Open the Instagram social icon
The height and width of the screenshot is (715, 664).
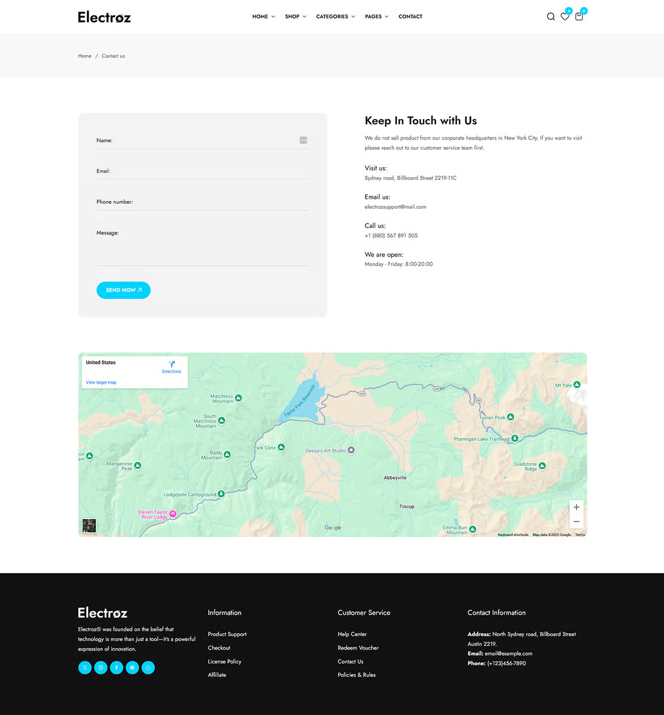pos(100,667)
